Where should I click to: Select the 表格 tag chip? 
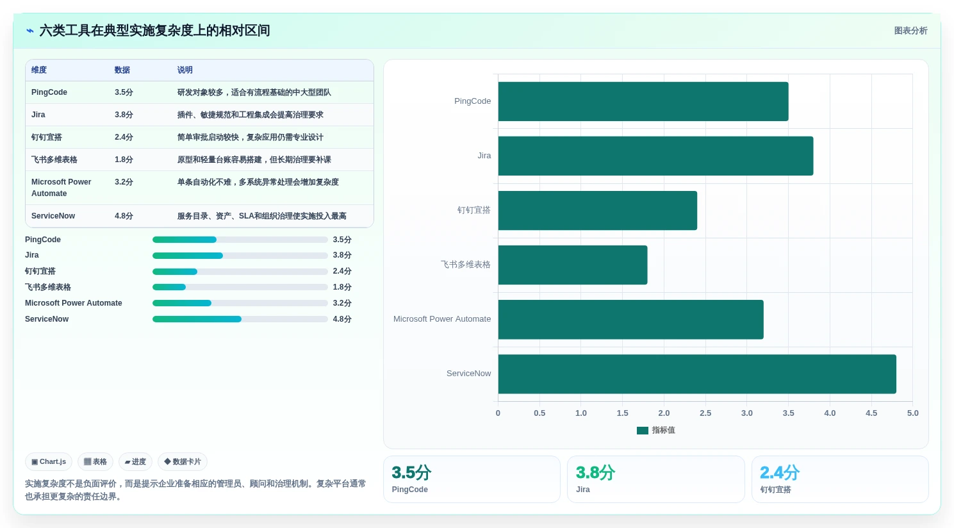coord(95,461)
